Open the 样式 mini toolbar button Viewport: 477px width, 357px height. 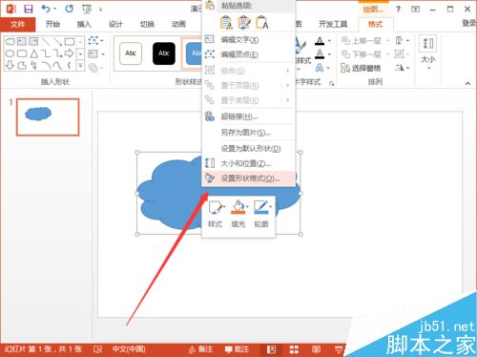pos(216,214)
